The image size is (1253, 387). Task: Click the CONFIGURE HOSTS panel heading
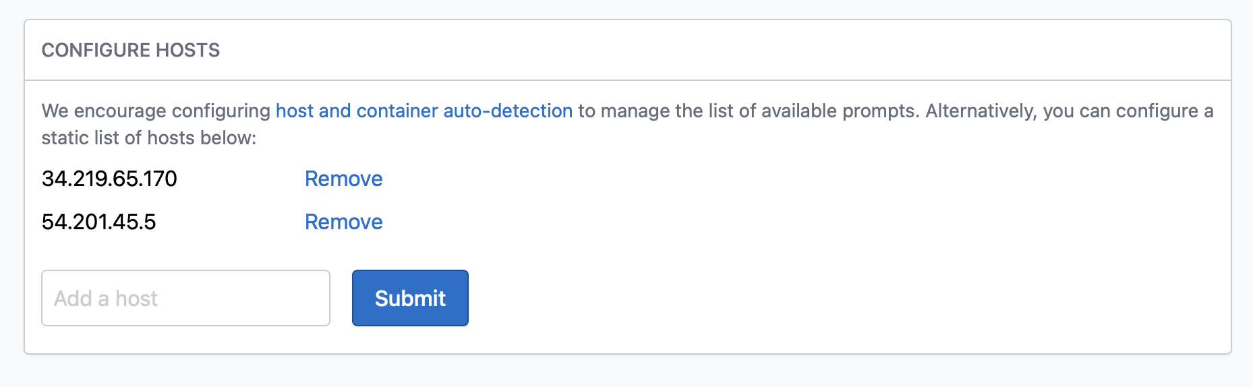(131, 50)
